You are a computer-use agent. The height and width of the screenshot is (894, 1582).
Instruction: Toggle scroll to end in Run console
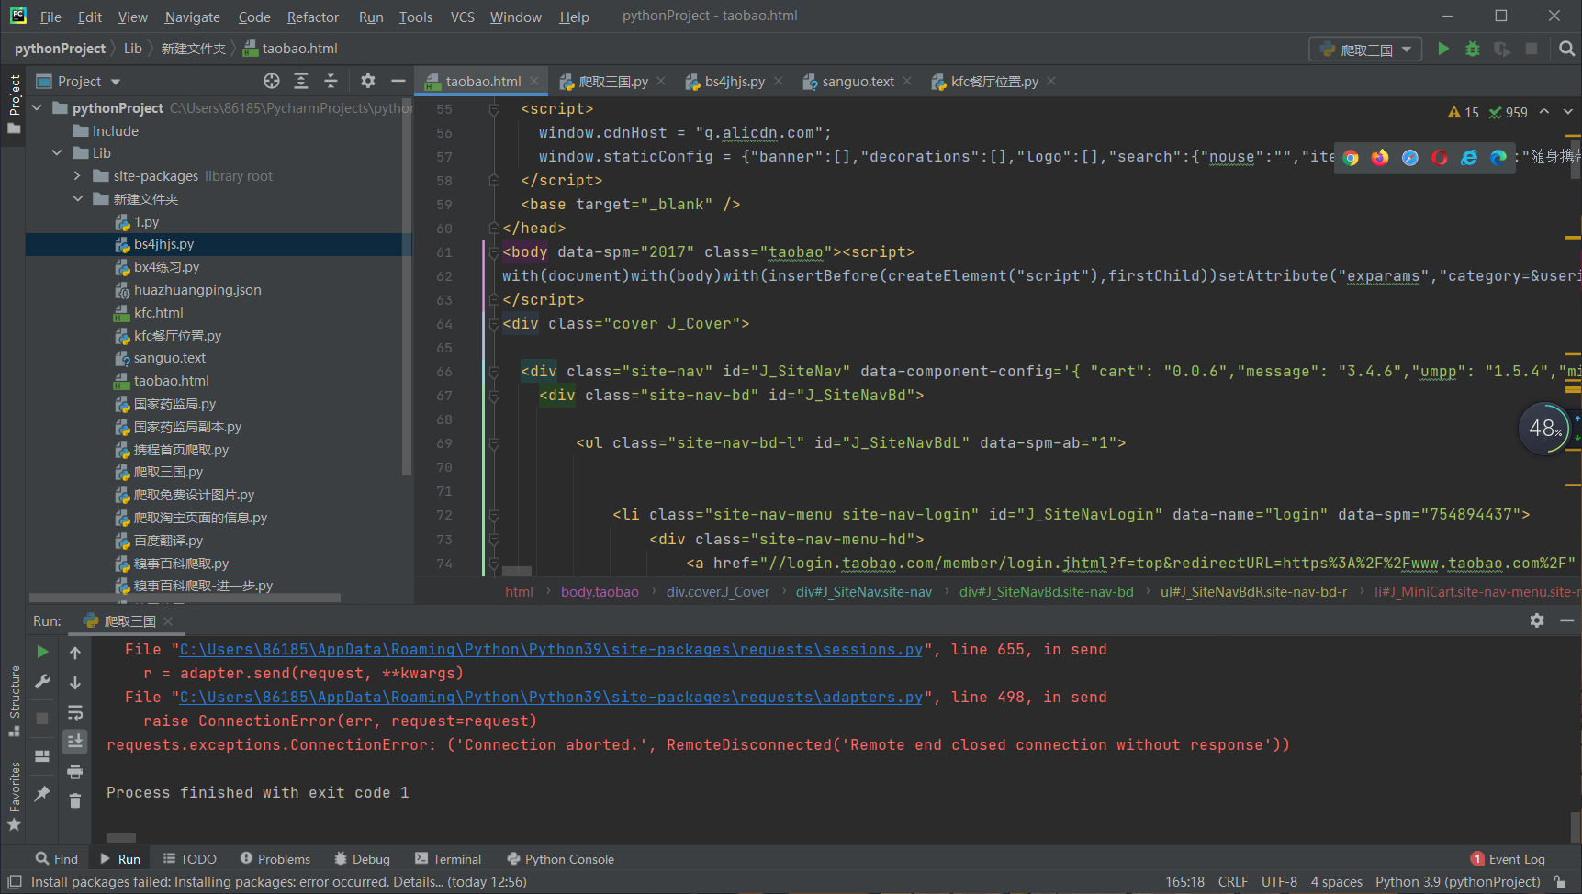click(x=75, y=741)
